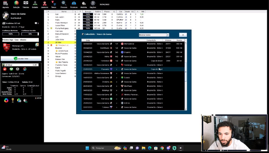Close the Calendário dialog with X button
Viewport: 269px width, 153px height.
(x=183, y=35)
